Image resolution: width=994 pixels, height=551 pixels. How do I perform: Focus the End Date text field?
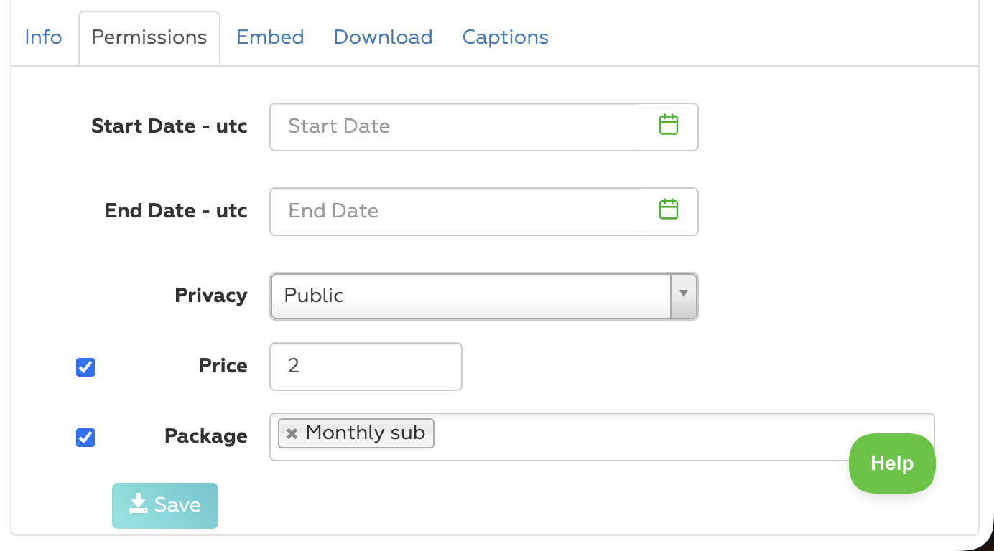tap(454, 212)
